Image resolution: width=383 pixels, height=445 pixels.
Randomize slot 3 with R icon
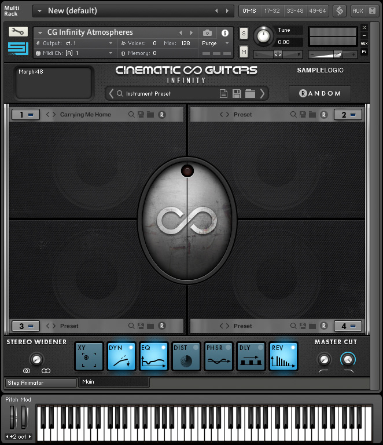click(x=162, y=326)
